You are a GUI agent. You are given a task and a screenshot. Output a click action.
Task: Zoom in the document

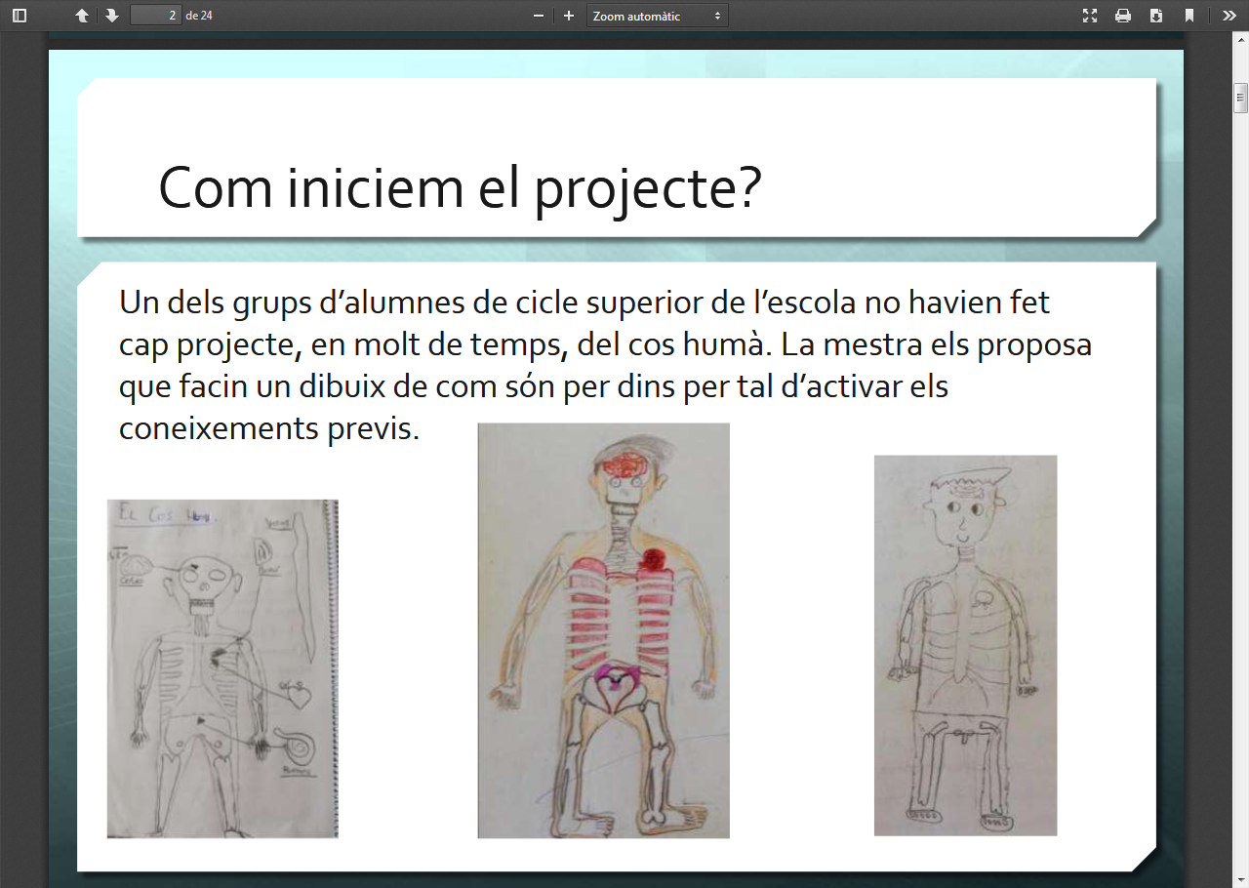click(x=569, y=16)
